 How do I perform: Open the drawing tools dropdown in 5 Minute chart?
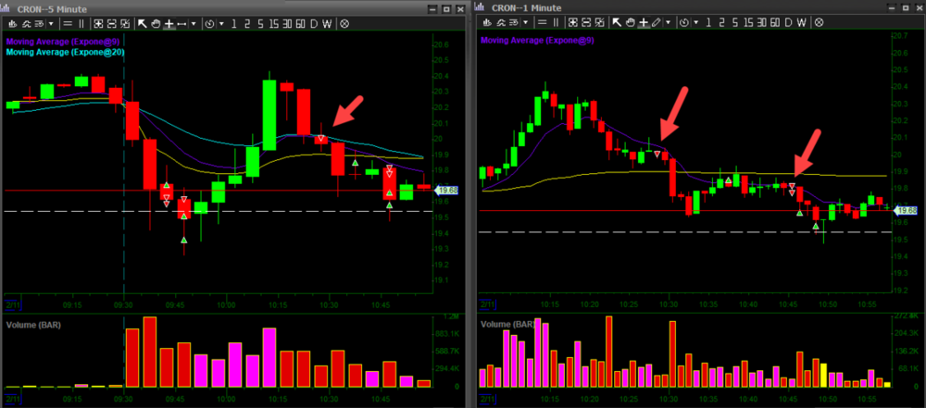pos(193,23)
